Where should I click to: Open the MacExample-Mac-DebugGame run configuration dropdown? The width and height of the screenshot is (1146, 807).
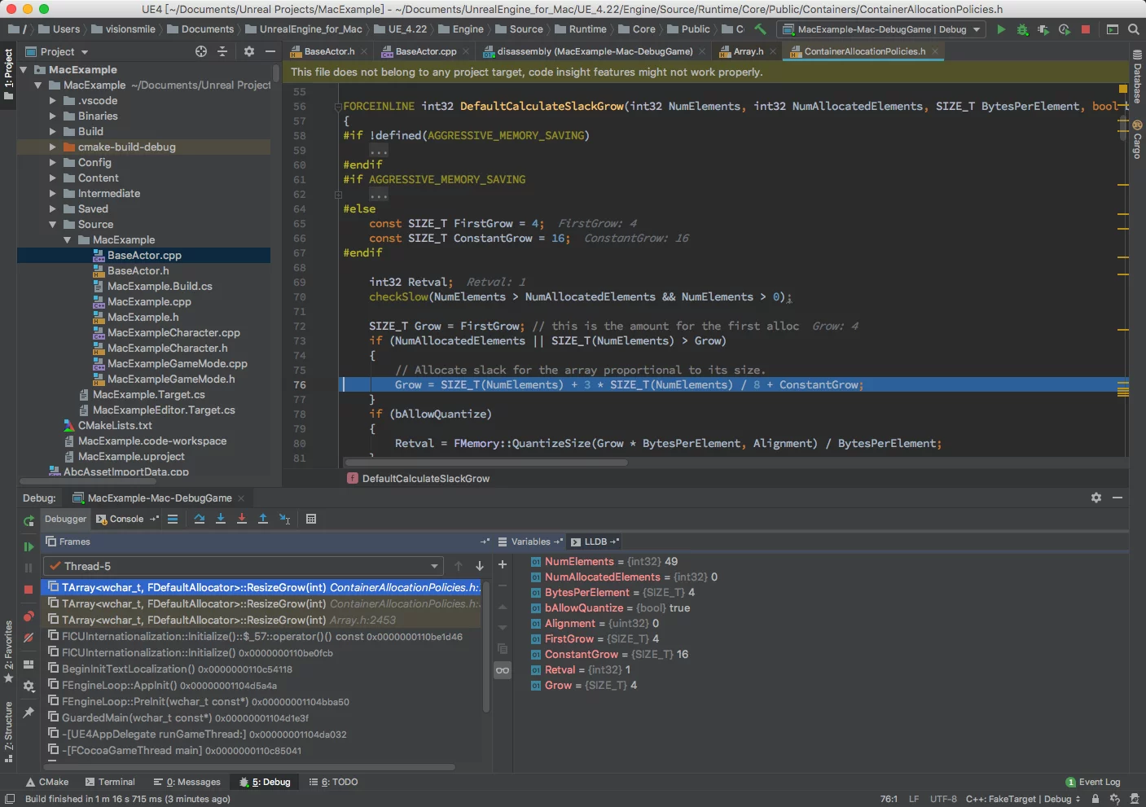883,29
